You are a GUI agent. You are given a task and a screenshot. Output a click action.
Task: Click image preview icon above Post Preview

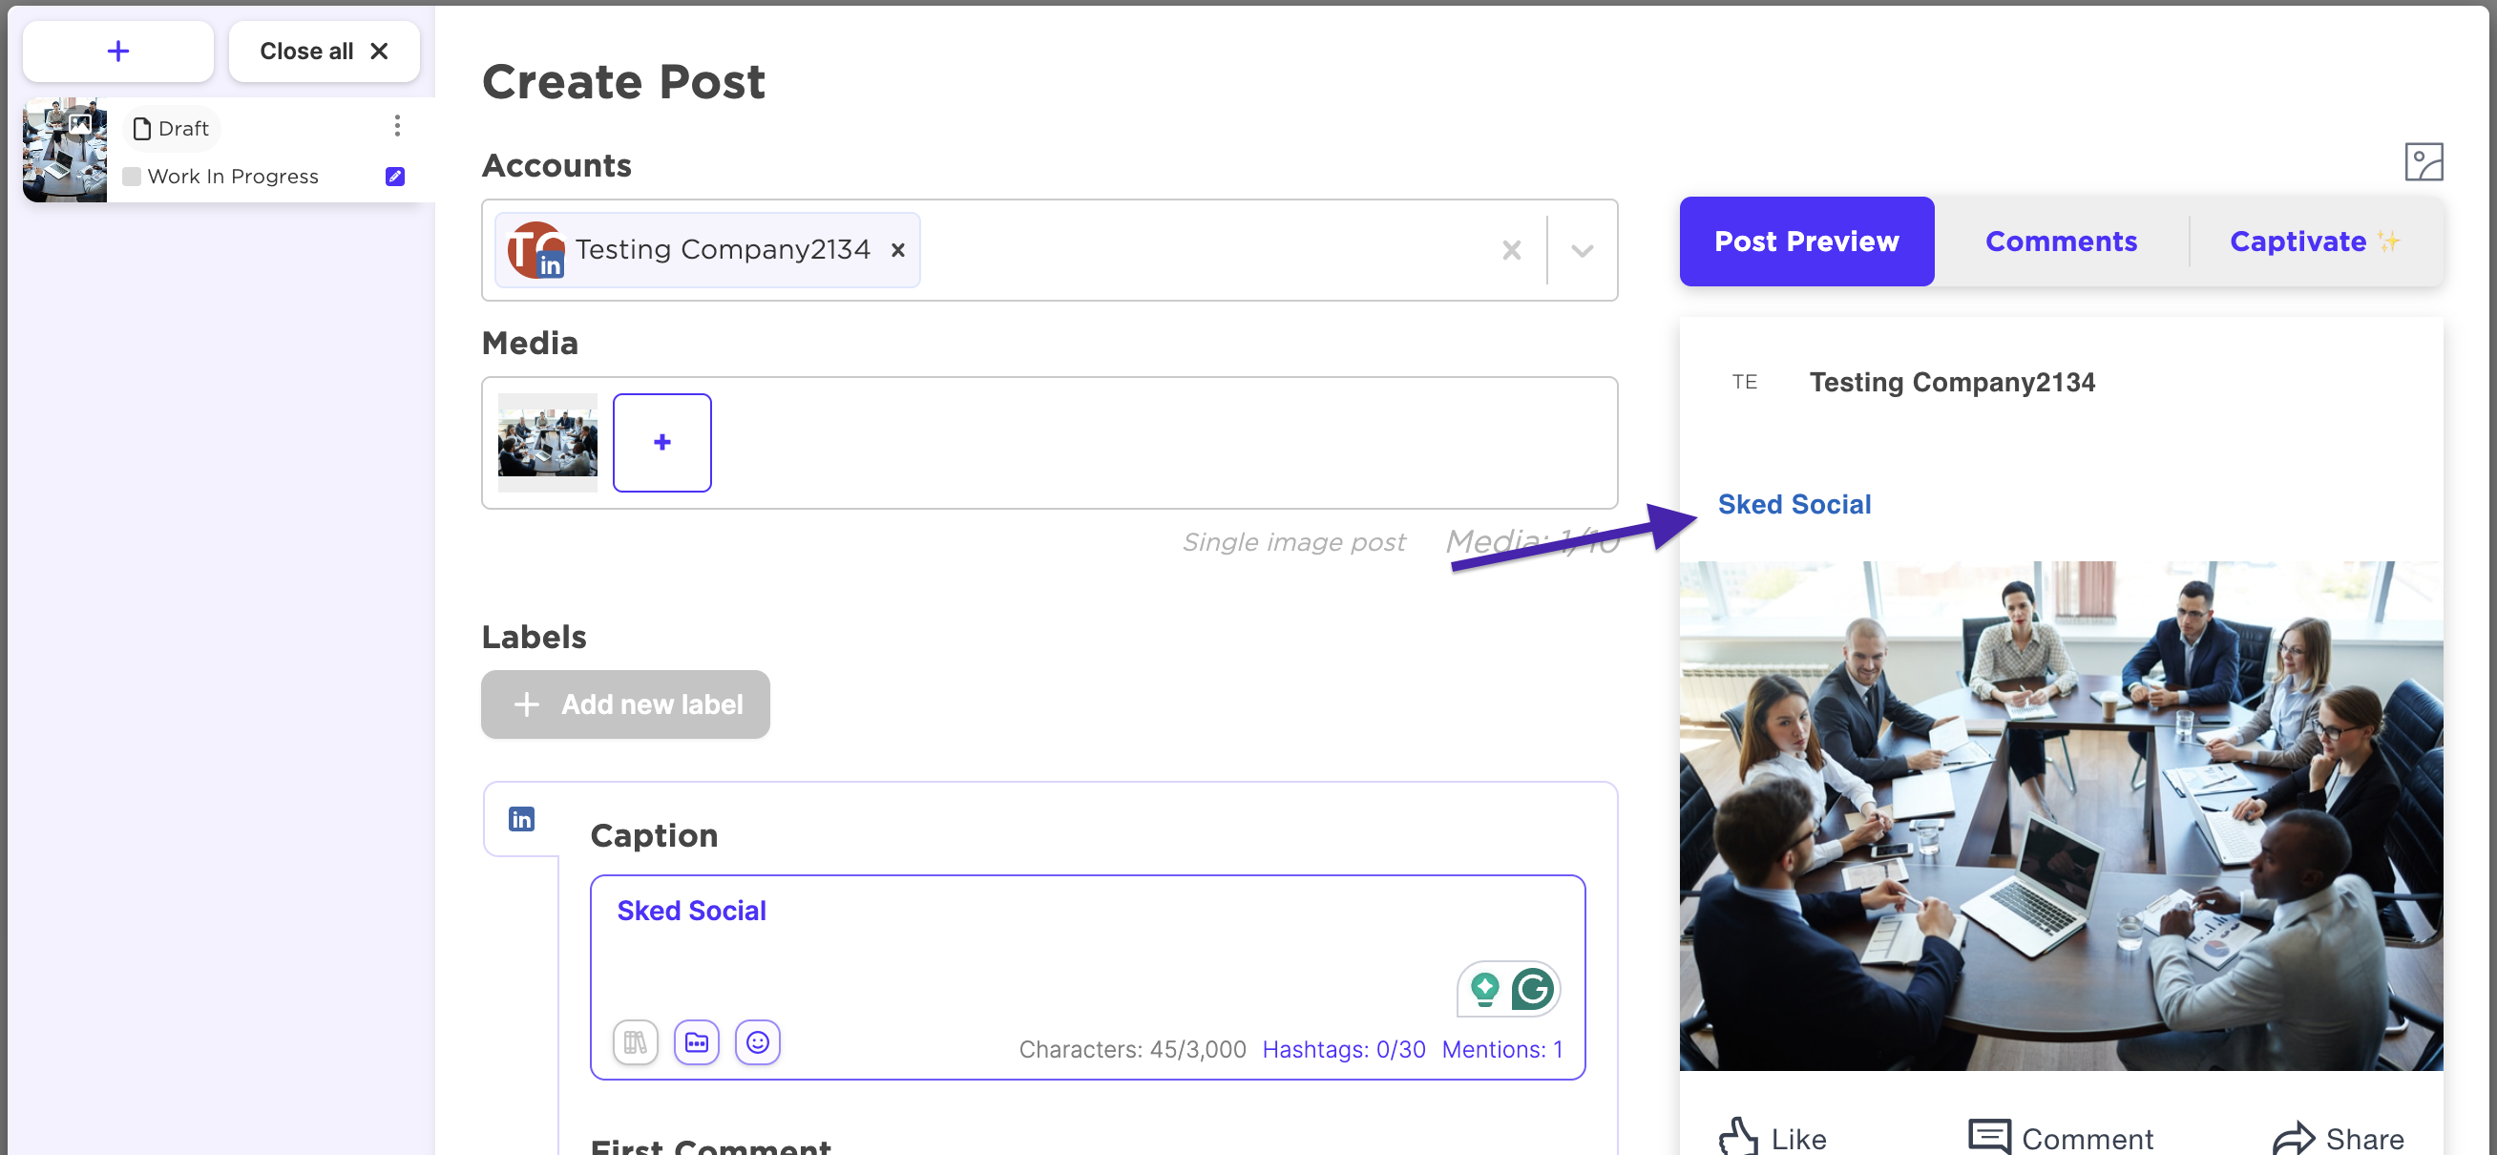pos(2423,162)
